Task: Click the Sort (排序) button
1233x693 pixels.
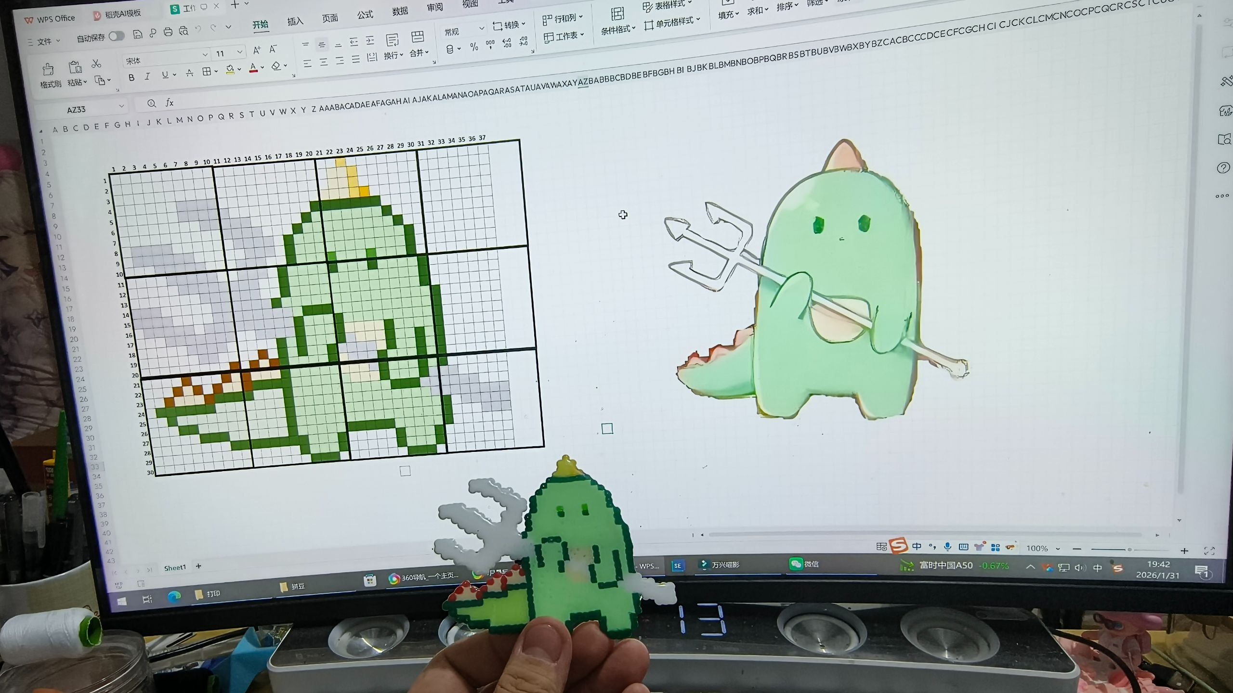Action: click(787, 6)
